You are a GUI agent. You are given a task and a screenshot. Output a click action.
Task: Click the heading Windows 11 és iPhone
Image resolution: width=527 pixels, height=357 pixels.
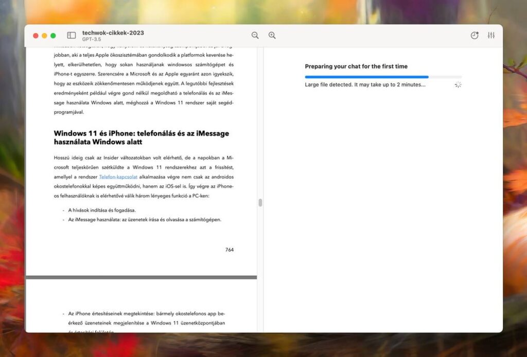tap(142, 137)
